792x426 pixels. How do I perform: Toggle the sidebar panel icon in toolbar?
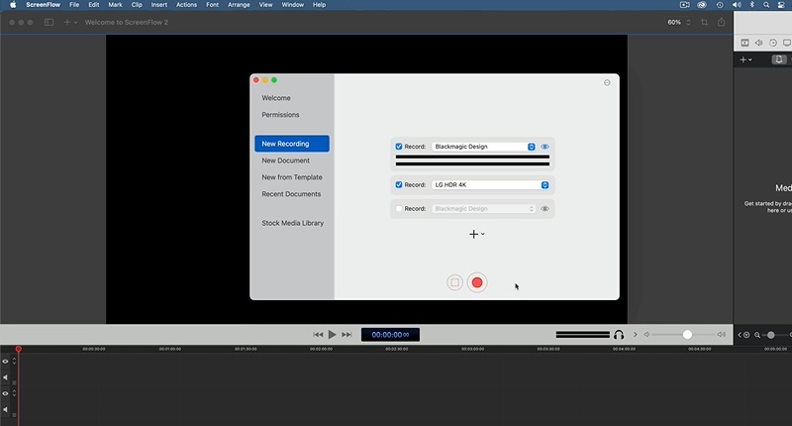pos(49,22)
